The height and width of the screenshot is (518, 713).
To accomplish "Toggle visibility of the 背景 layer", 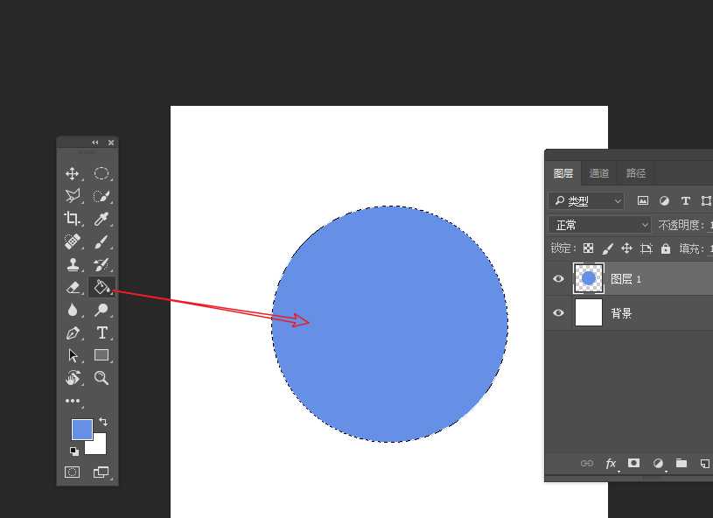I will [559, 313].
